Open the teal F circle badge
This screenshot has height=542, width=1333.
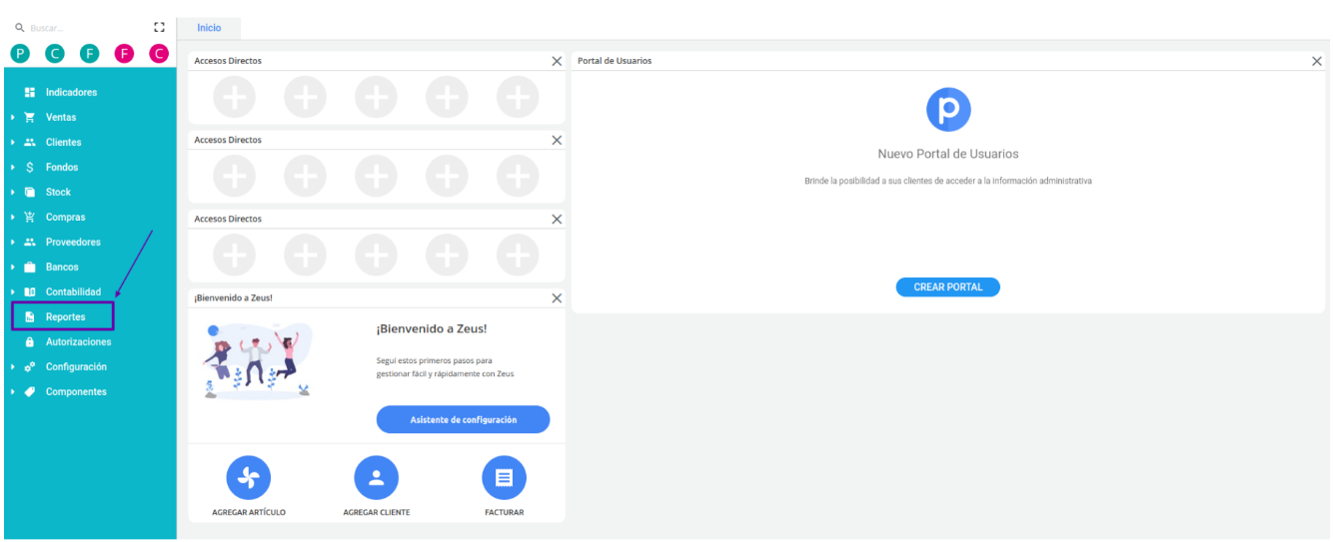[89, 54]
